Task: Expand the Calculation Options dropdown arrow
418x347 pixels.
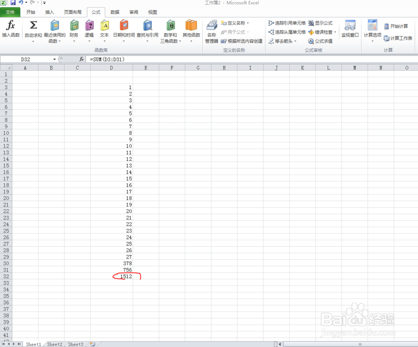Action: click(372, 41)
